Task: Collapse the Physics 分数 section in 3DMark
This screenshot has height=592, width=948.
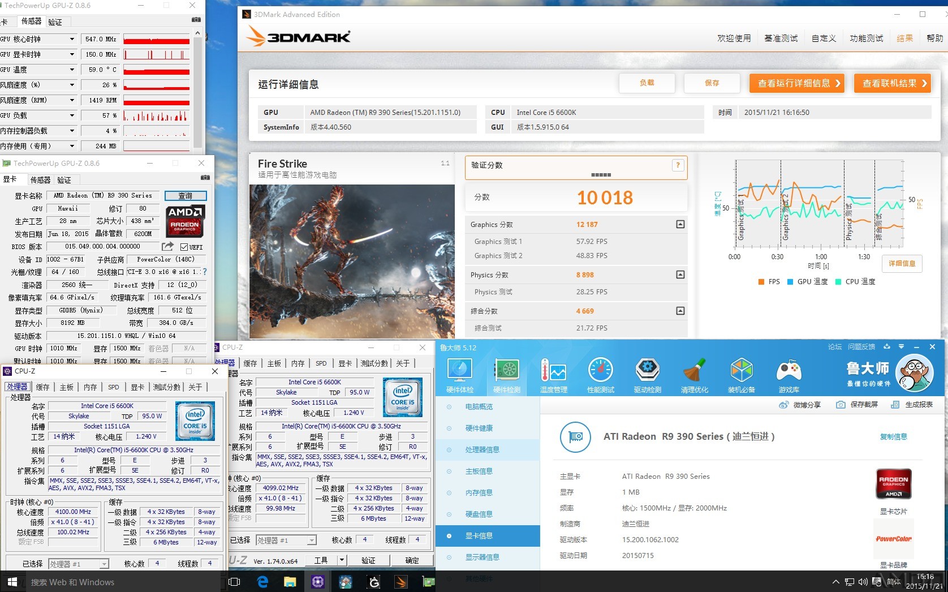Action: coord(680,274)
